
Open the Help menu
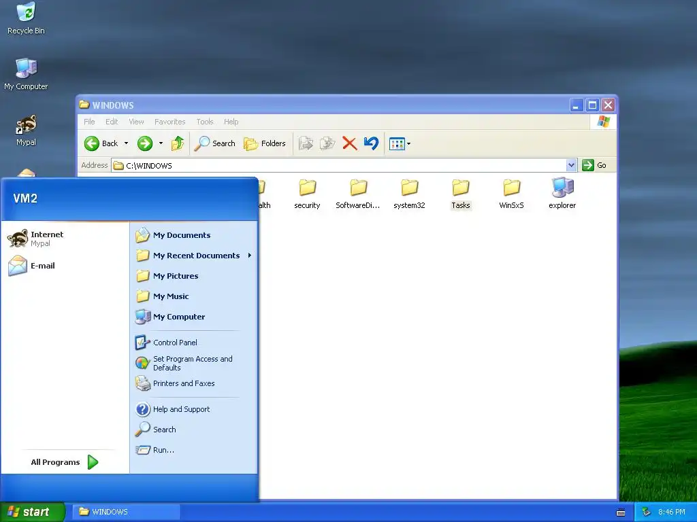pos(231,122)
